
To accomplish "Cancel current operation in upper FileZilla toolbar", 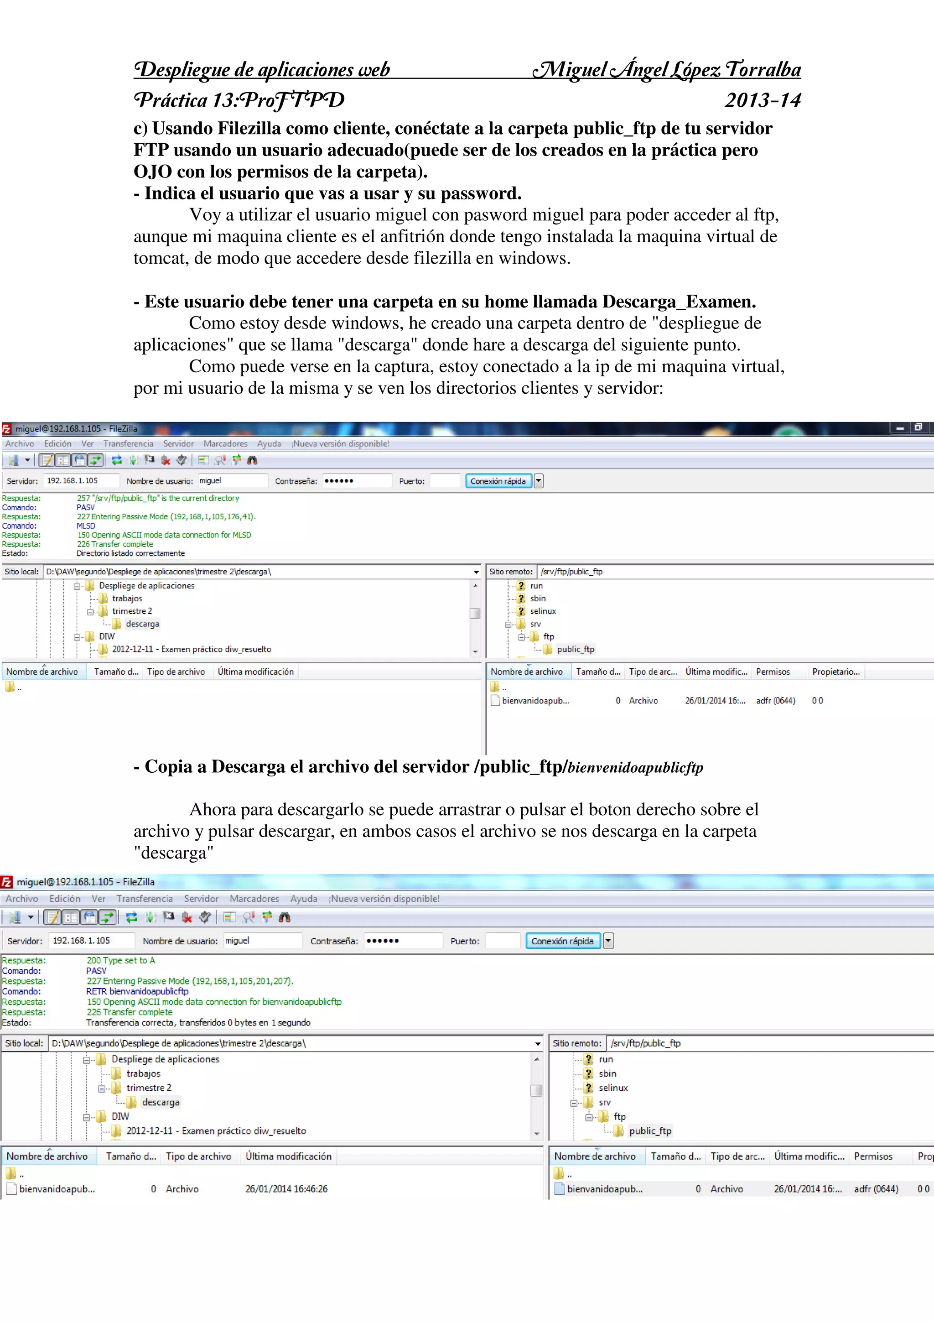I will coord(150,459).
